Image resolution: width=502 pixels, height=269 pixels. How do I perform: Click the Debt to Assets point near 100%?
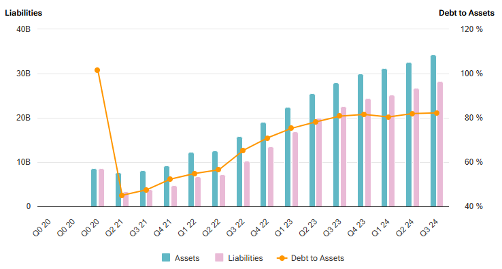(97, 70)
